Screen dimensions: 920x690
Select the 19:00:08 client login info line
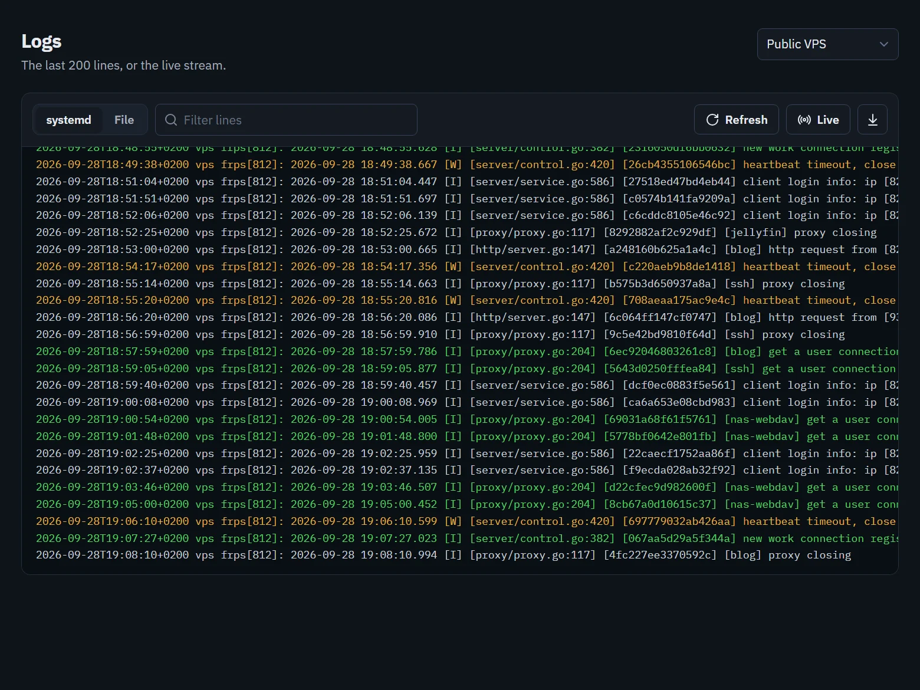point(466,402)
